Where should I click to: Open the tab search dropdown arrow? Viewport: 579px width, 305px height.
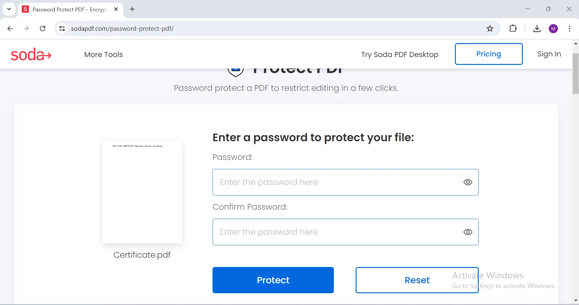point(9,9)
